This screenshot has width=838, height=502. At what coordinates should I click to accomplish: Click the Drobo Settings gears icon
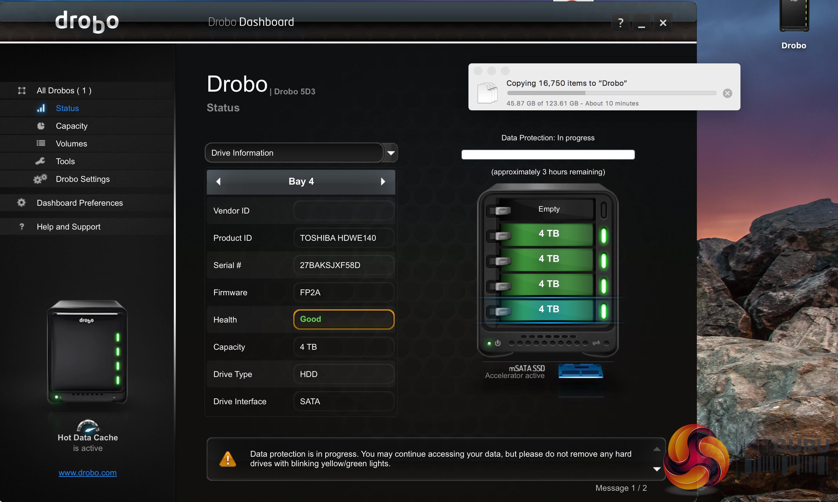pos(40,179)
